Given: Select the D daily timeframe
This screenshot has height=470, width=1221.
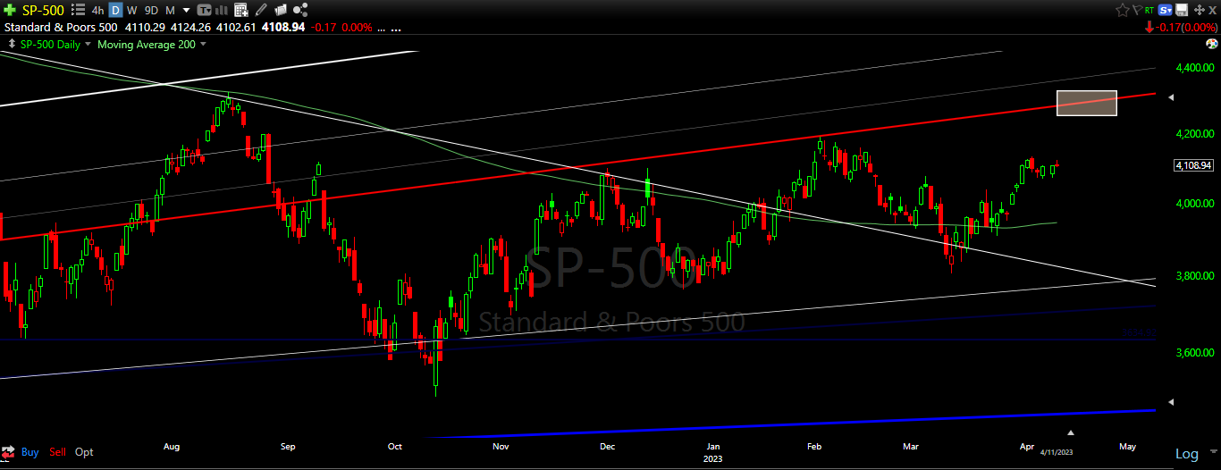Looking at the screenshot, I should 115,10.
